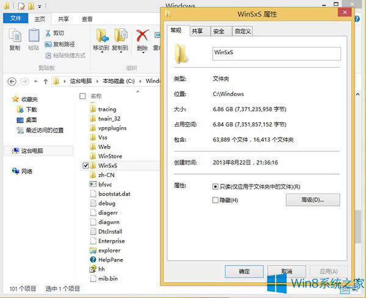Screen dimensions: 366x298
Task: Choose Copy path in the ribbon
Action: coord(60,44)
